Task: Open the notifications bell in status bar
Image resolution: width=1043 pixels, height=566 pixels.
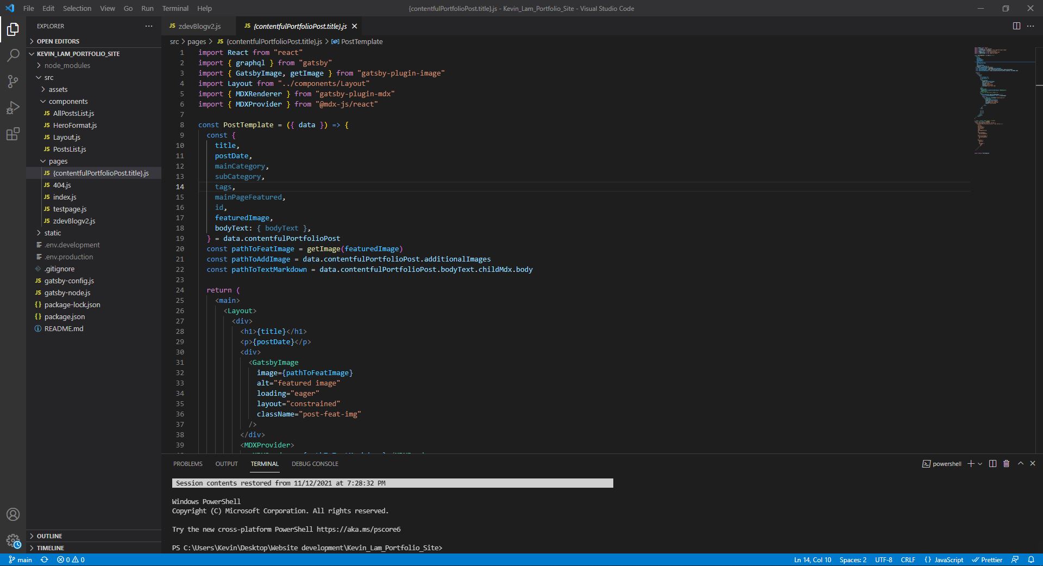Action: (1031, 559)
